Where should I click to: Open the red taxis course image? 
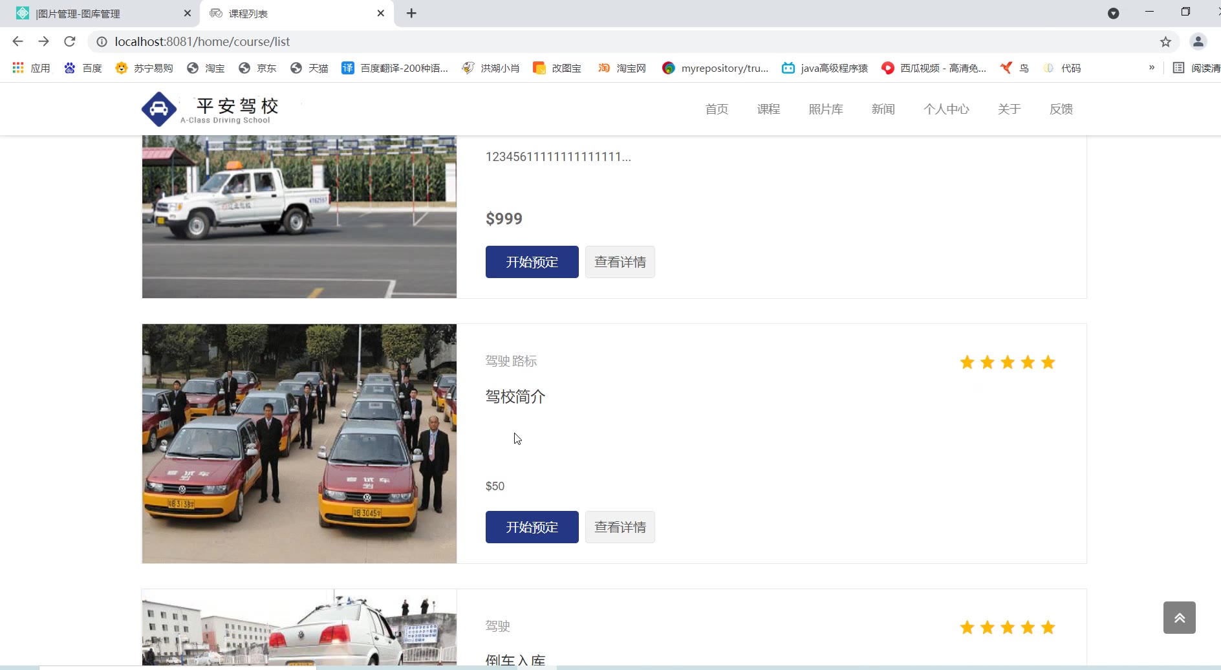[299, 444]
